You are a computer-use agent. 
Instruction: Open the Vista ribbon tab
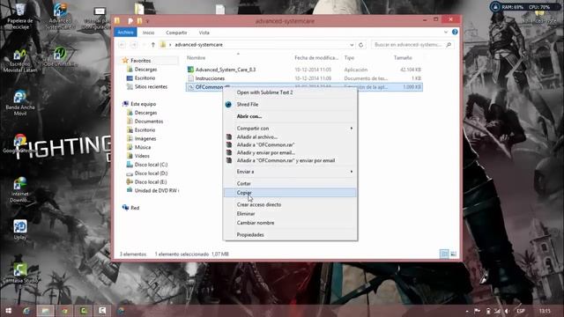pyautogui.click(x=204, y=33)
